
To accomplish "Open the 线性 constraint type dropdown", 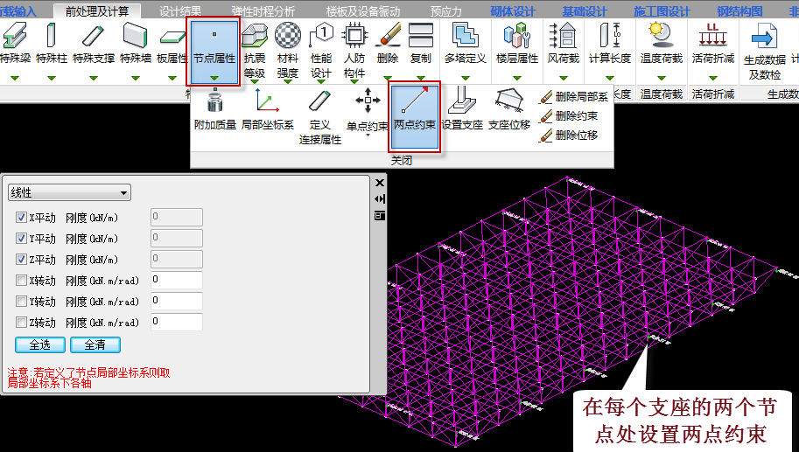I will [x=69, y=192].
